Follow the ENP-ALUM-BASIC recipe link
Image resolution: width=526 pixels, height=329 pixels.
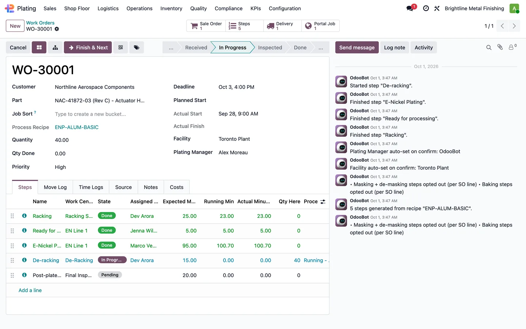77,127
